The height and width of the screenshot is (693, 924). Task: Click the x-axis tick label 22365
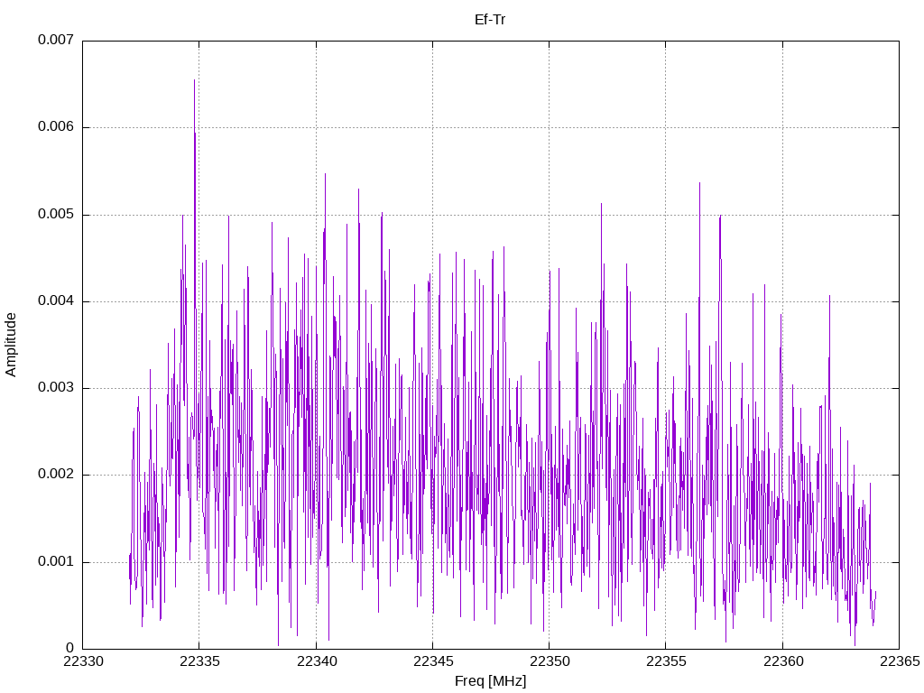pos(900,661)
